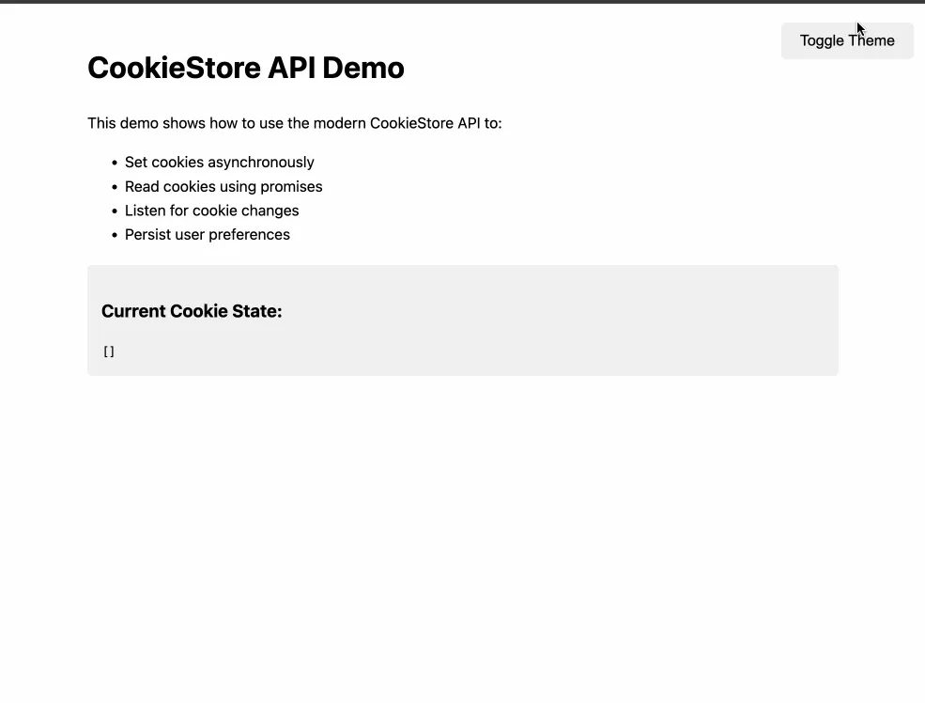
Task: Click the bullet item Set cookies asynchronously
Action: [219, 162]
